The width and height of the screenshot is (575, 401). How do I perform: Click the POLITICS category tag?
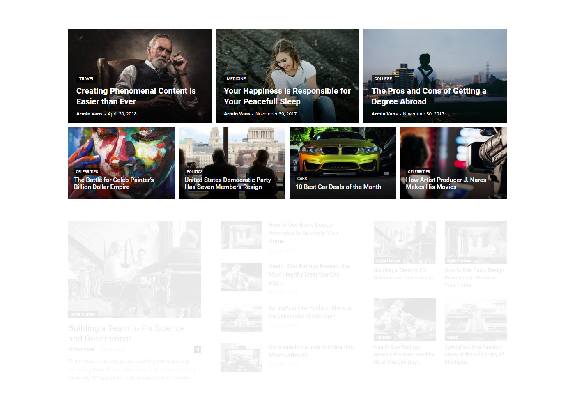coord(194,172)
